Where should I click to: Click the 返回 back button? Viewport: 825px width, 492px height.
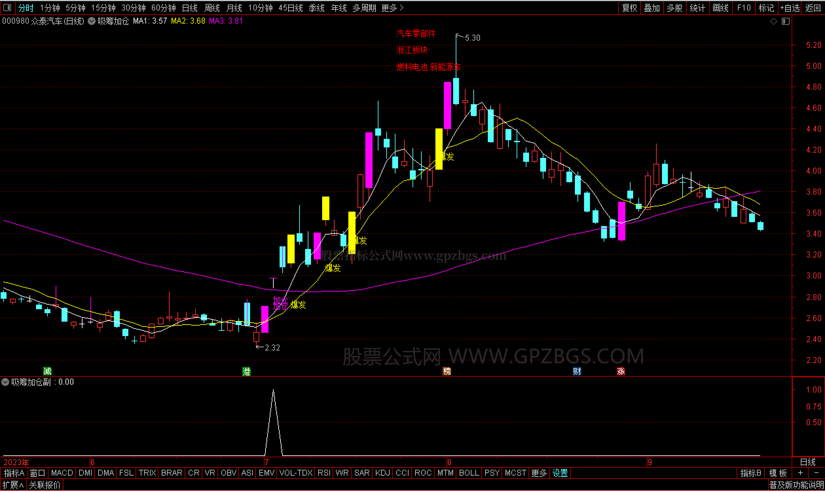(813, 8)
